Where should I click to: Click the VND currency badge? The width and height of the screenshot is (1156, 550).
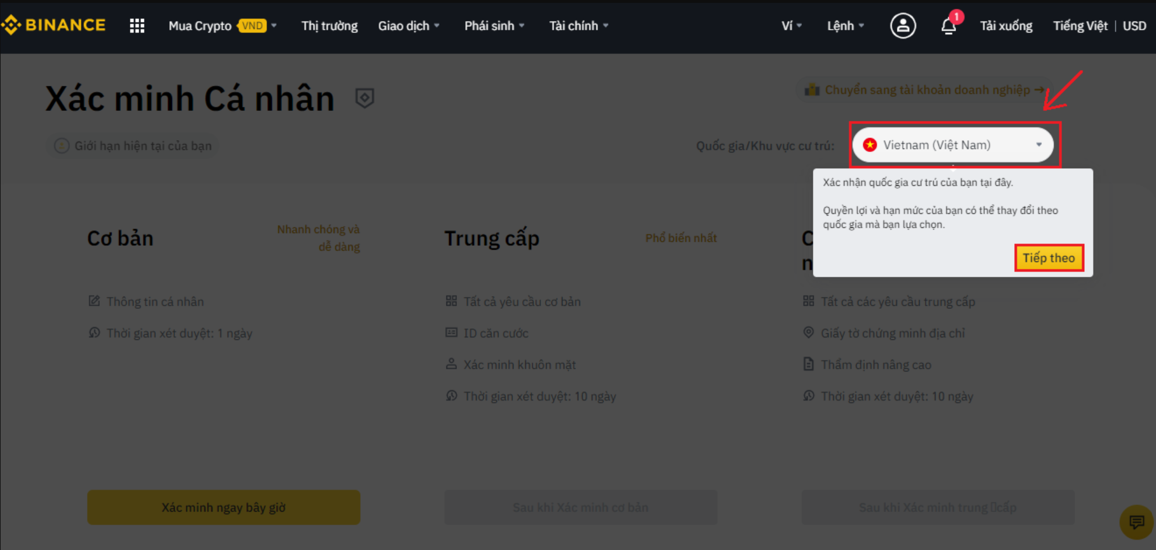tap(252, 26)
